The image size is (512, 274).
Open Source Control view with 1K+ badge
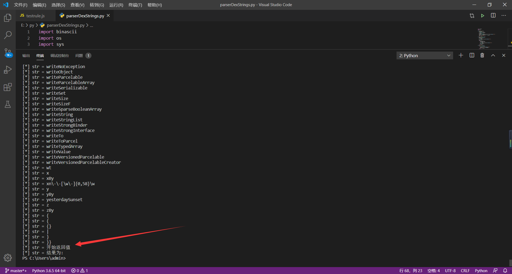pos(8,52)
